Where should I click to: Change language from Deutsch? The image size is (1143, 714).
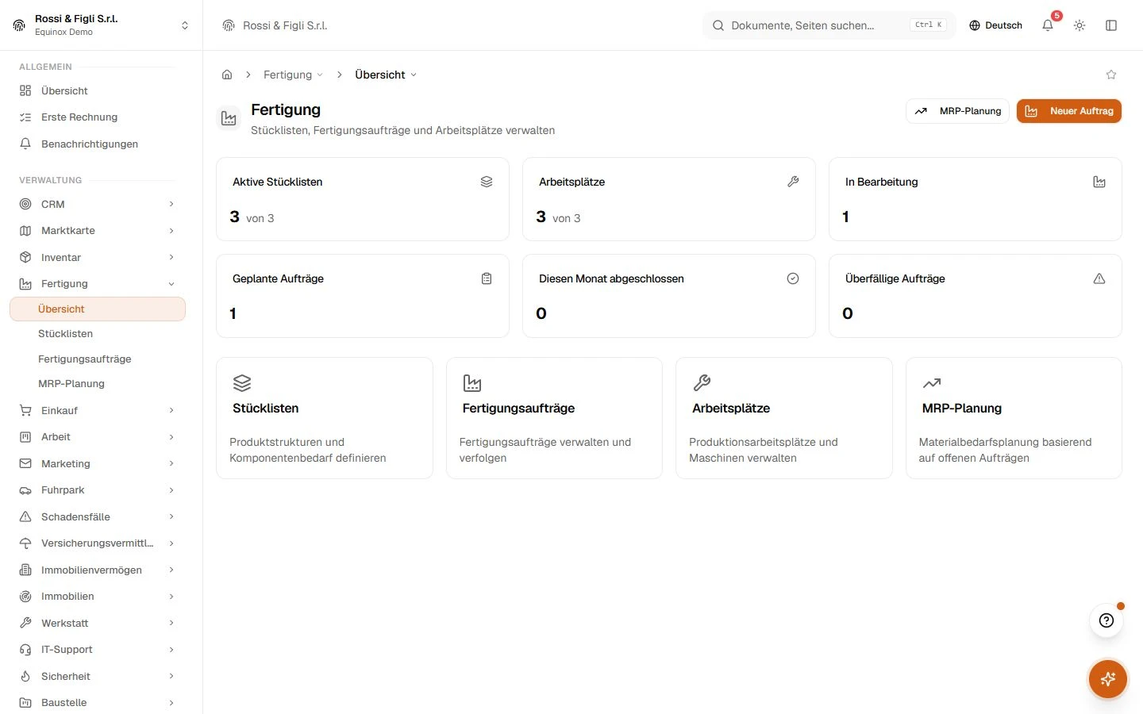pos(995,25)
